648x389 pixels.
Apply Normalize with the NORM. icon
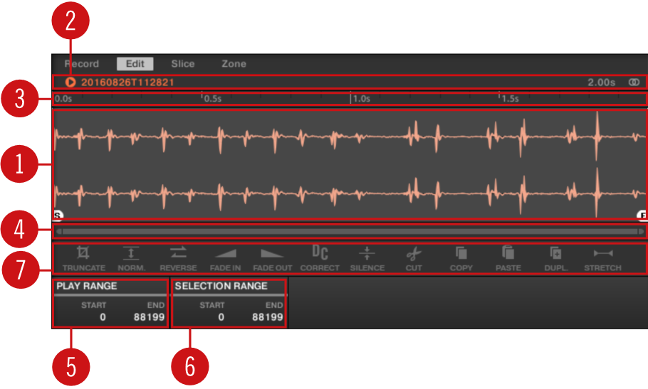click(x=130, y=253)
